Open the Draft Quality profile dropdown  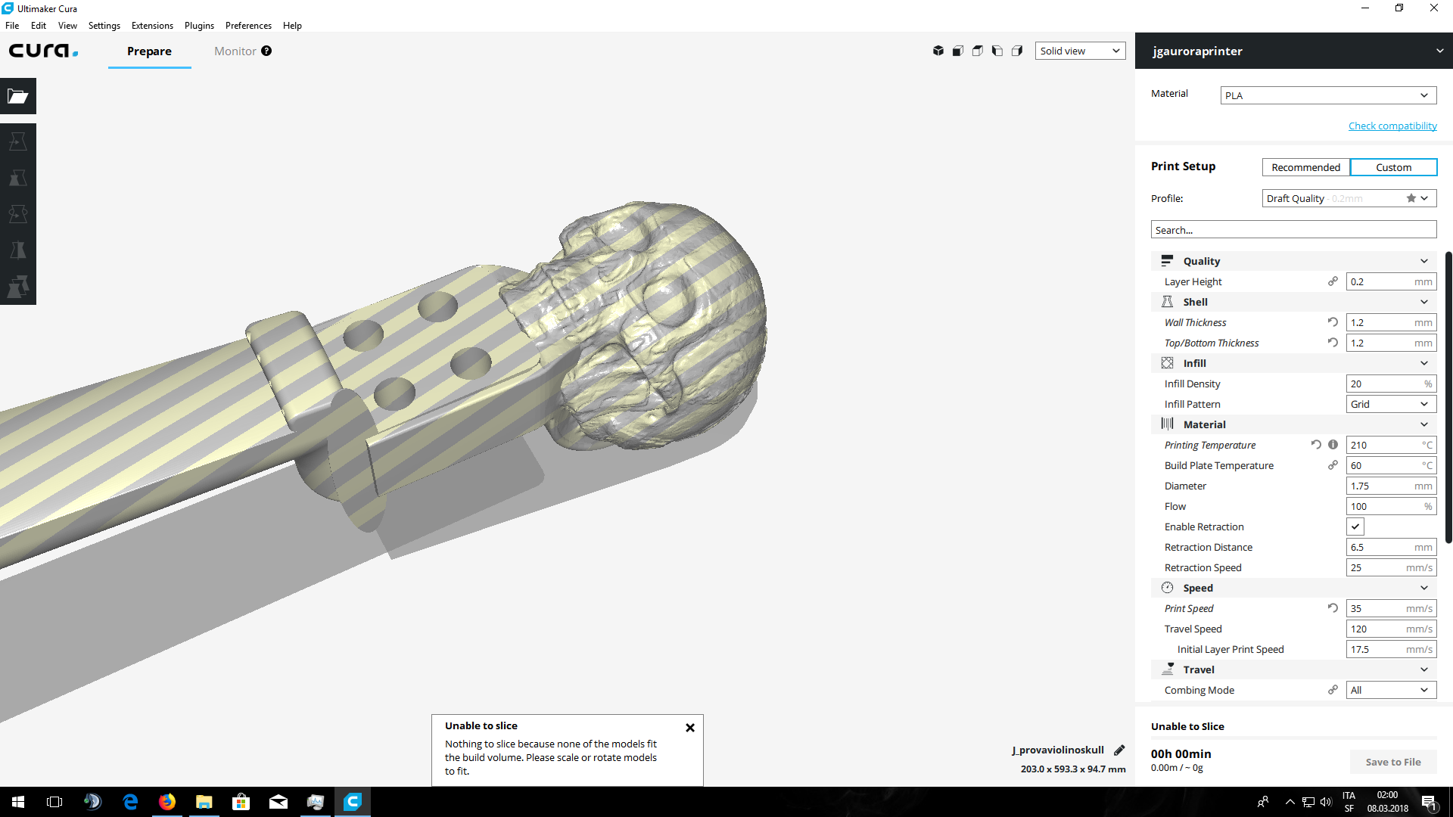point(1349,198)
